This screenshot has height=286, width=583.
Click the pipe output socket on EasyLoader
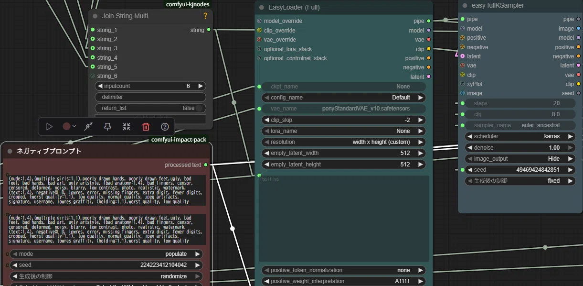point(429,21)
